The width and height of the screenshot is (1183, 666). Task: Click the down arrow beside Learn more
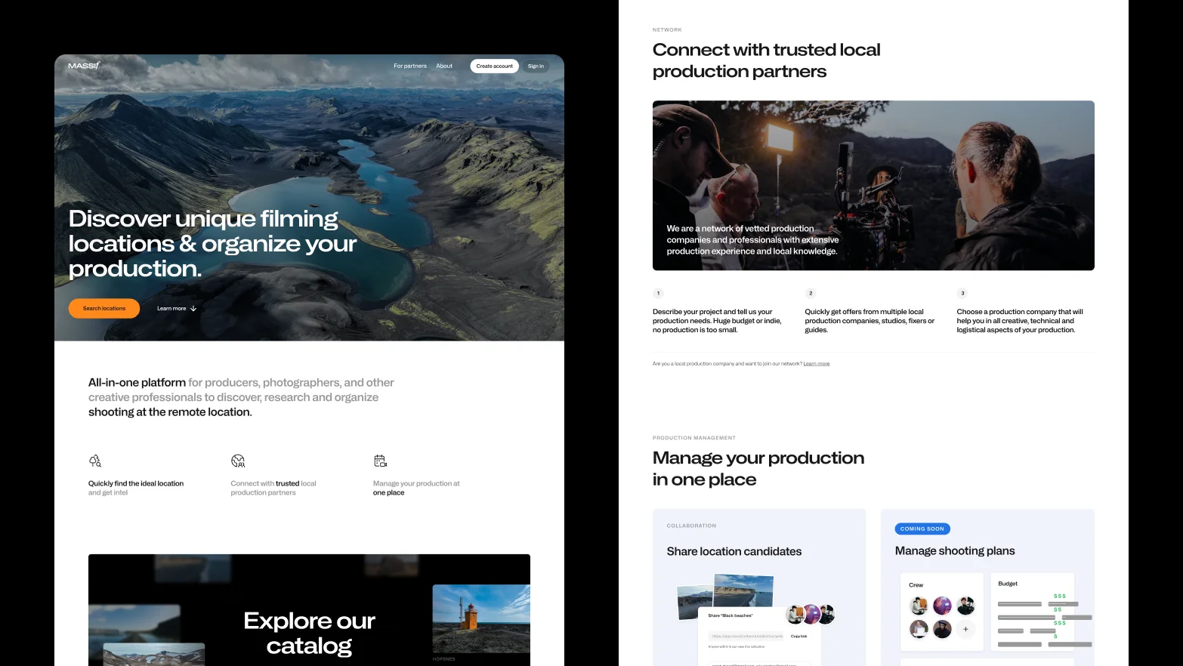pos(193,309)
